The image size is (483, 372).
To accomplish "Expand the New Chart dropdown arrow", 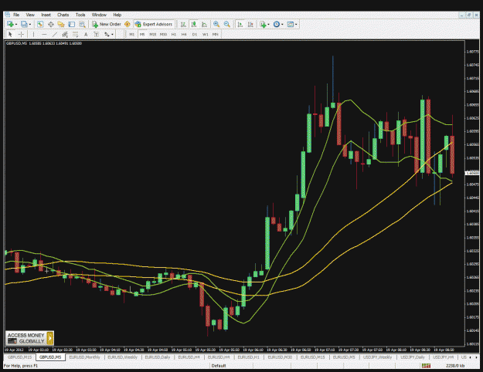I will point(16,24).
